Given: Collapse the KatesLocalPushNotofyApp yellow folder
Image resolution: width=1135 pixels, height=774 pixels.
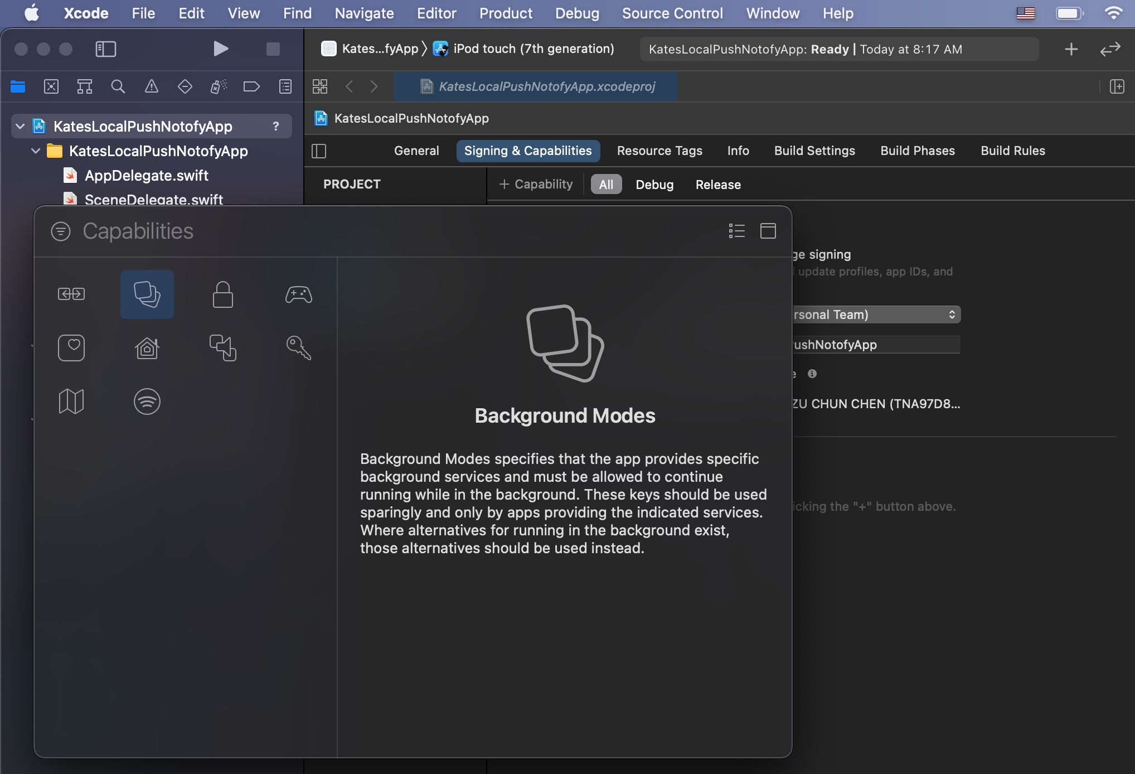Looking at the screenshot, I should click(36, 151).
